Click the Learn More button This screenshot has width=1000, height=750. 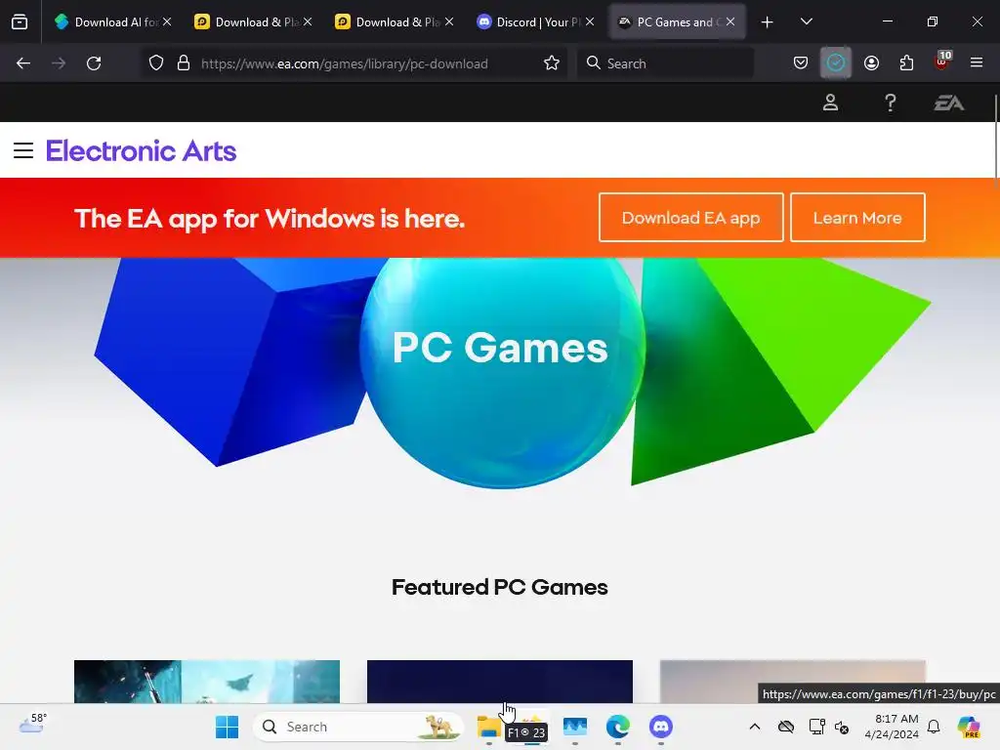(857, 218)
